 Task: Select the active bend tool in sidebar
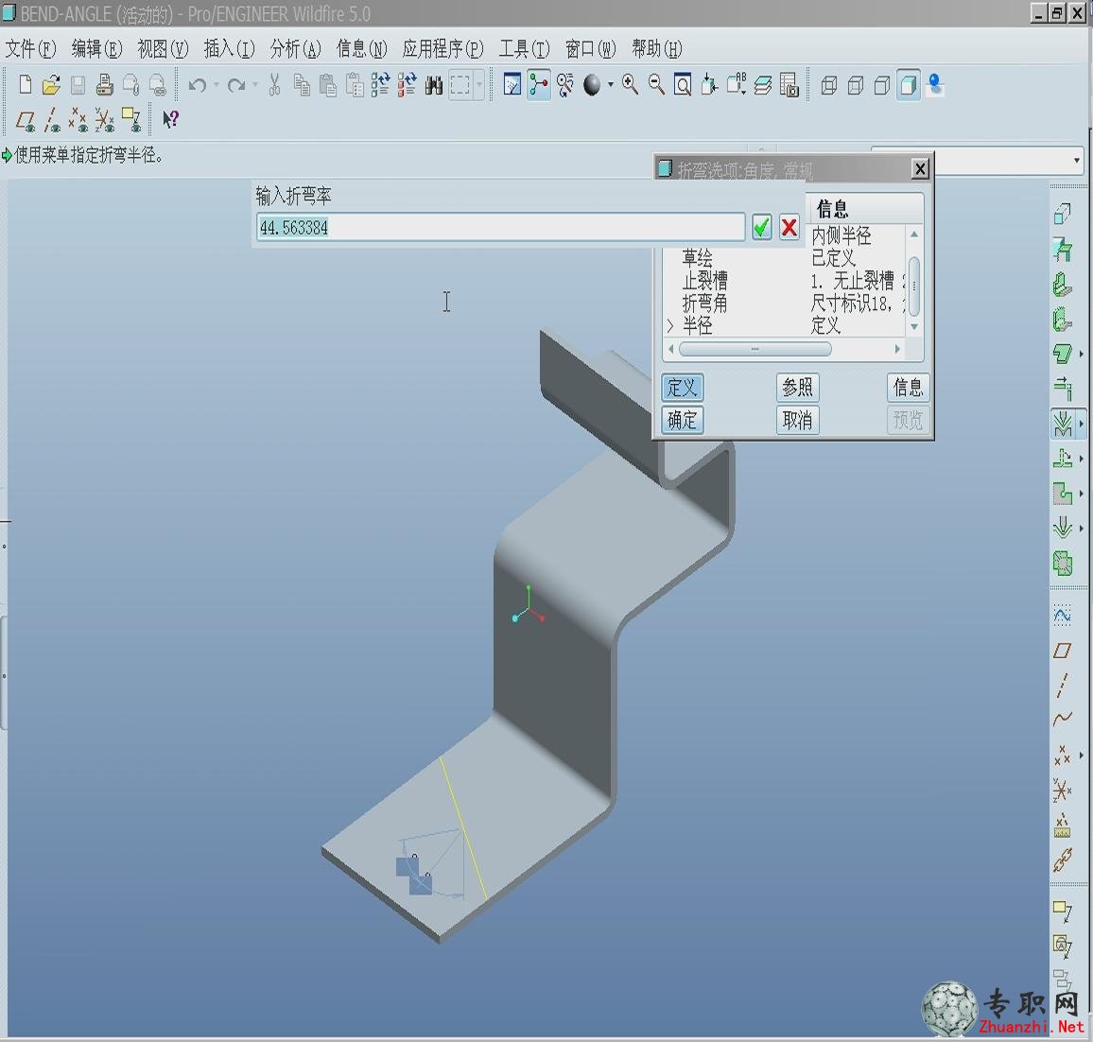click(1063, 424)
